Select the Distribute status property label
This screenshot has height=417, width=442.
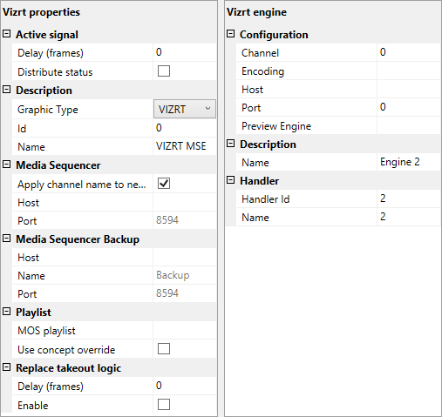click(55, 72)
